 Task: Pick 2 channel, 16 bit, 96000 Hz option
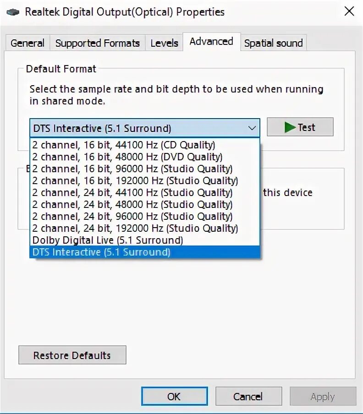[x=145, y=169]
